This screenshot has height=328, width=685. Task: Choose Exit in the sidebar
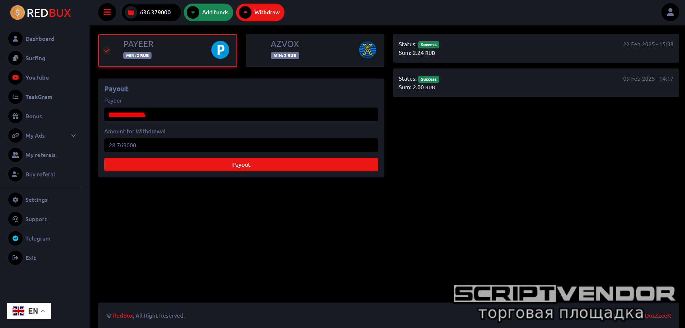30,258
